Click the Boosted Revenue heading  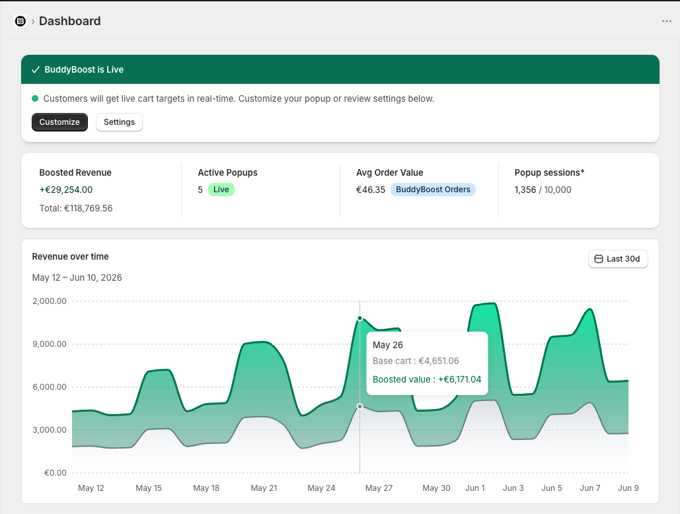[75, 172]
